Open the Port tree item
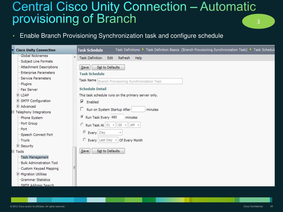283x212 pixels. tap(24, 129)
